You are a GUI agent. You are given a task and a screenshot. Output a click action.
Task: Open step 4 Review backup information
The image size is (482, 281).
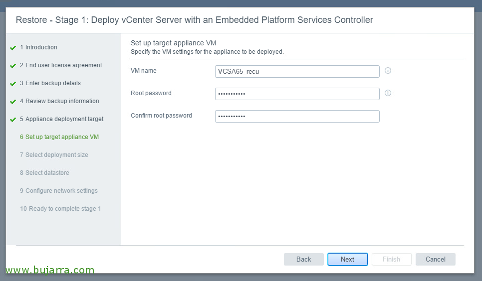59,101
